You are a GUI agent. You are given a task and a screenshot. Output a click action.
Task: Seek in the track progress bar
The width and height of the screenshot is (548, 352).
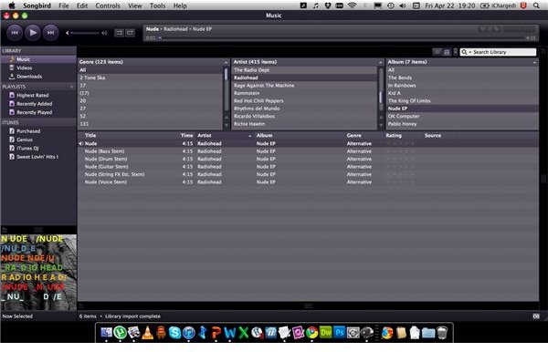pos(342,37)
